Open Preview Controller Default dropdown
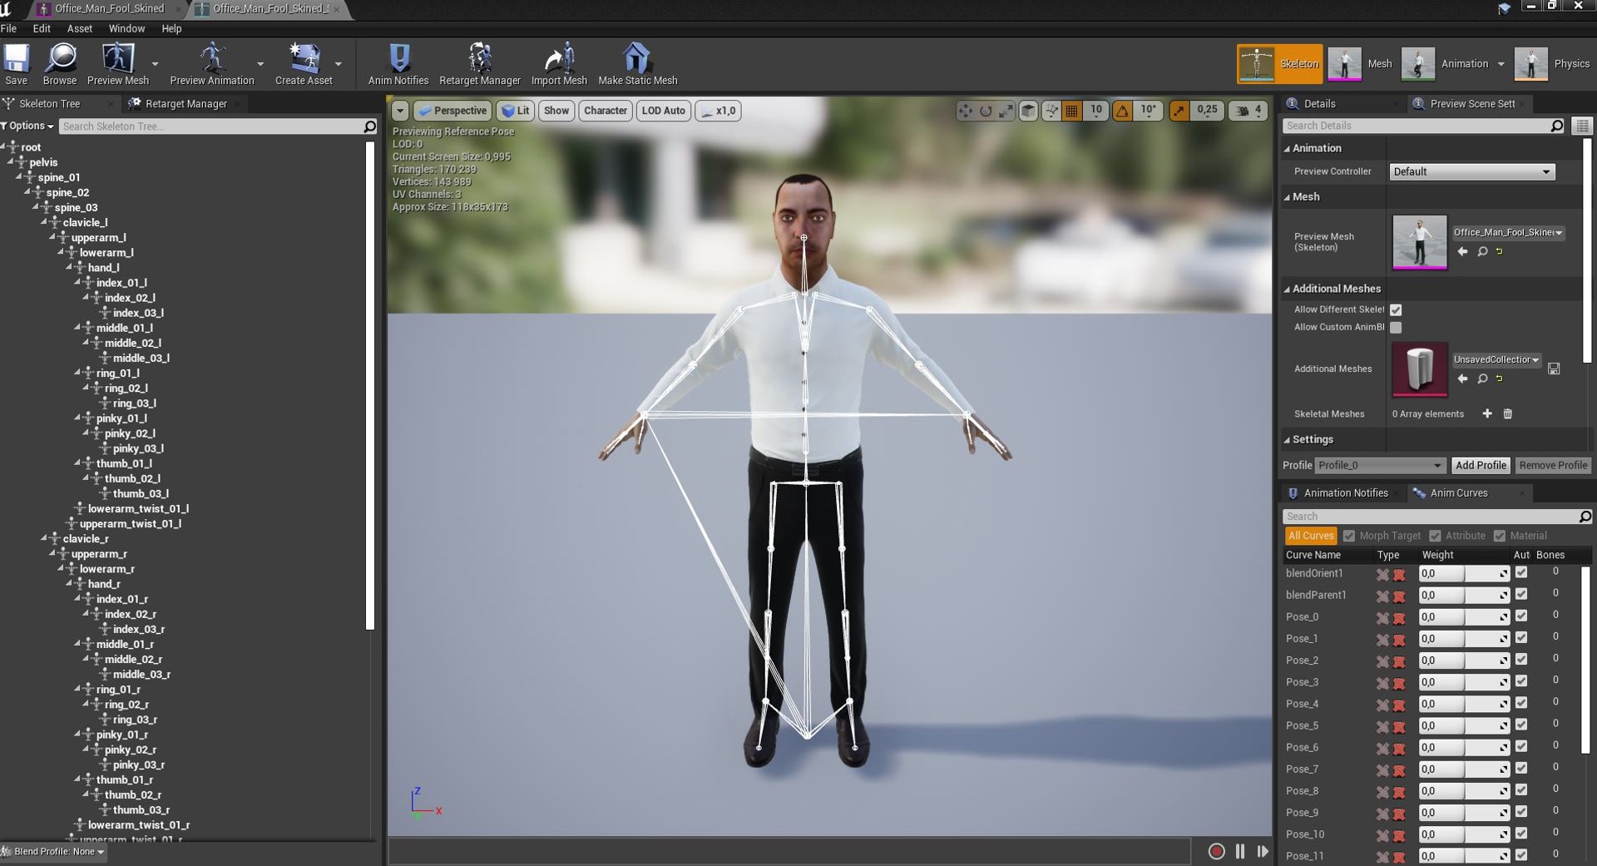The height and width of the screenshot is (866, 1597). click(x=1471, y=171)
